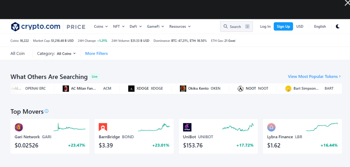Expand the Category All Coins dropdown
350x167 pixels.
[66, 54]
